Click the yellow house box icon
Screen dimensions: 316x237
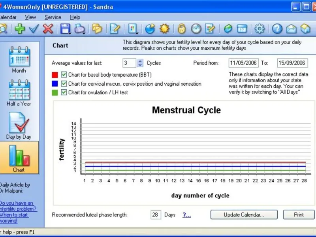(305, 29)
